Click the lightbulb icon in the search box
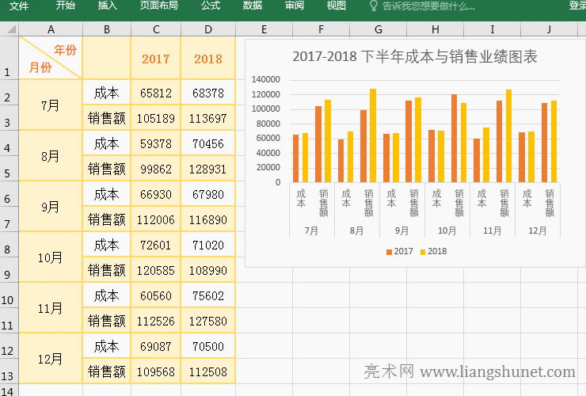Viewport: 586px width, 396px height. (374, 6)
